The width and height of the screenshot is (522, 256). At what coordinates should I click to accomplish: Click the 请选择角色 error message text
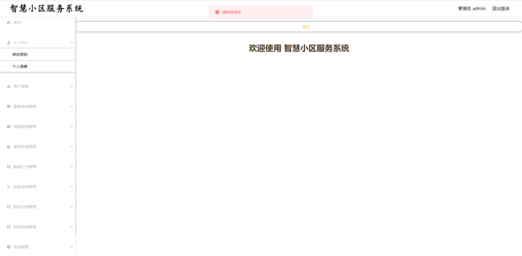coord(232,12)
